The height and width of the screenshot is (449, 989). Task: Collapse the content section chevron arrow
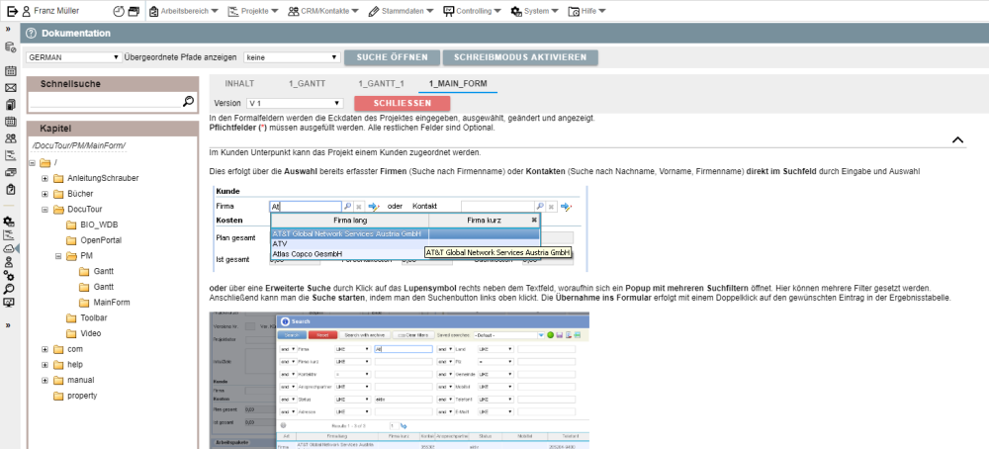click(x=957, y=140)
